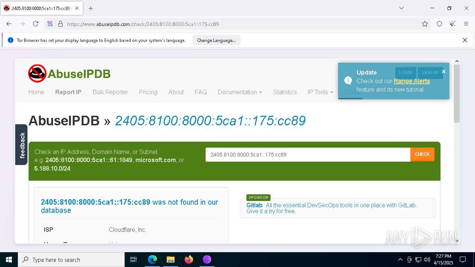Click the IP address heading link
The height and width of the screenshot is (267, 475).
point(210,121)
